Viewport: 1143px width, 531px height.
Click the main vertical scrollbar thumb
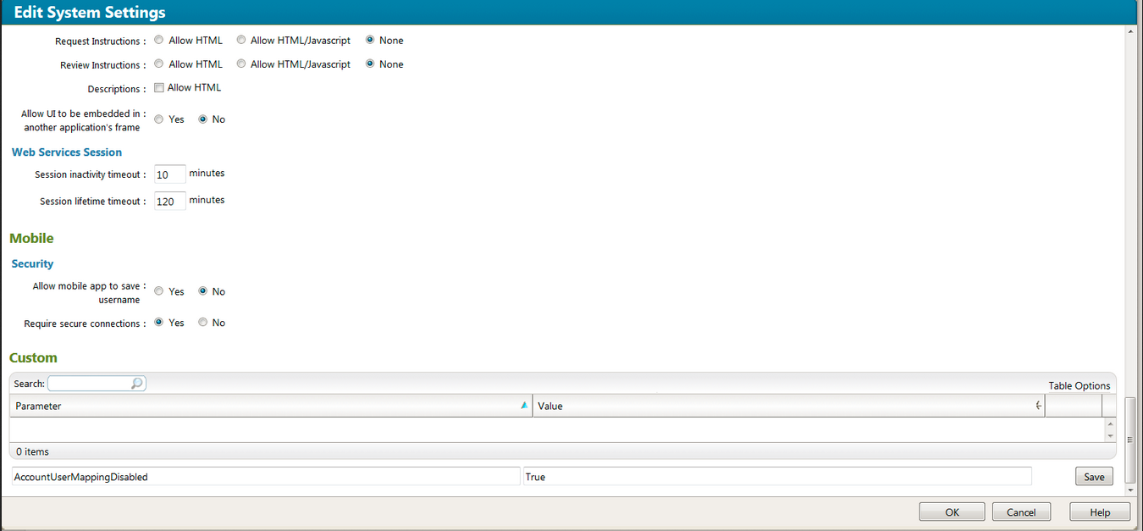(1129, 438)
